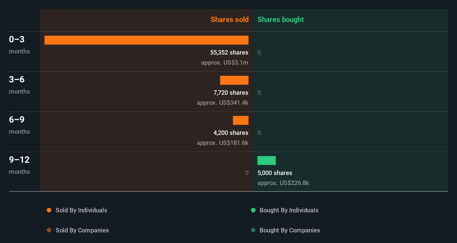
Task: Click the 7,720 shares value
Action: point(231,93)
